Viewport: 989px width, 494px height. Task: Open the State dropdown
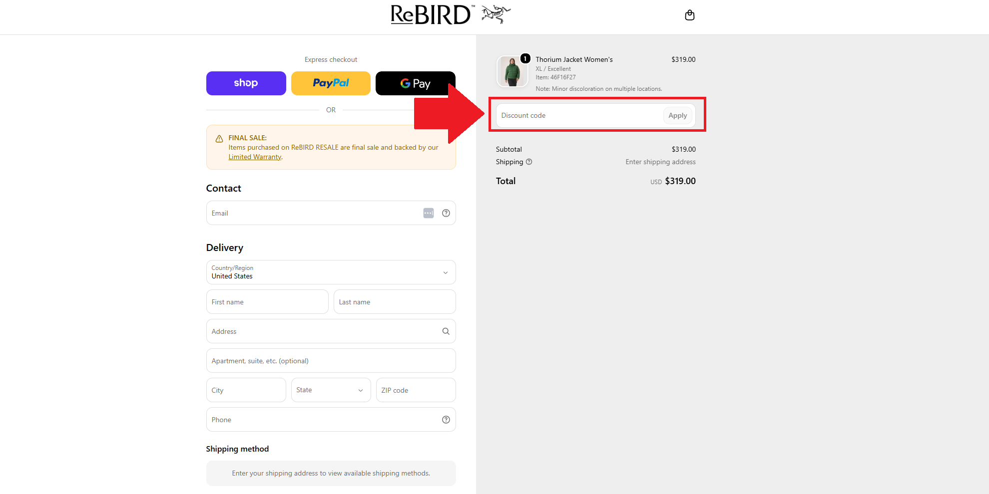(331, 390)
